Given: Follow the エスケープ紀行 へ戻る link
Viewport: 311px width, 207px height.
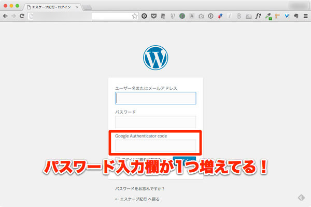Looking at the screenshot, I should coord(137,199).
